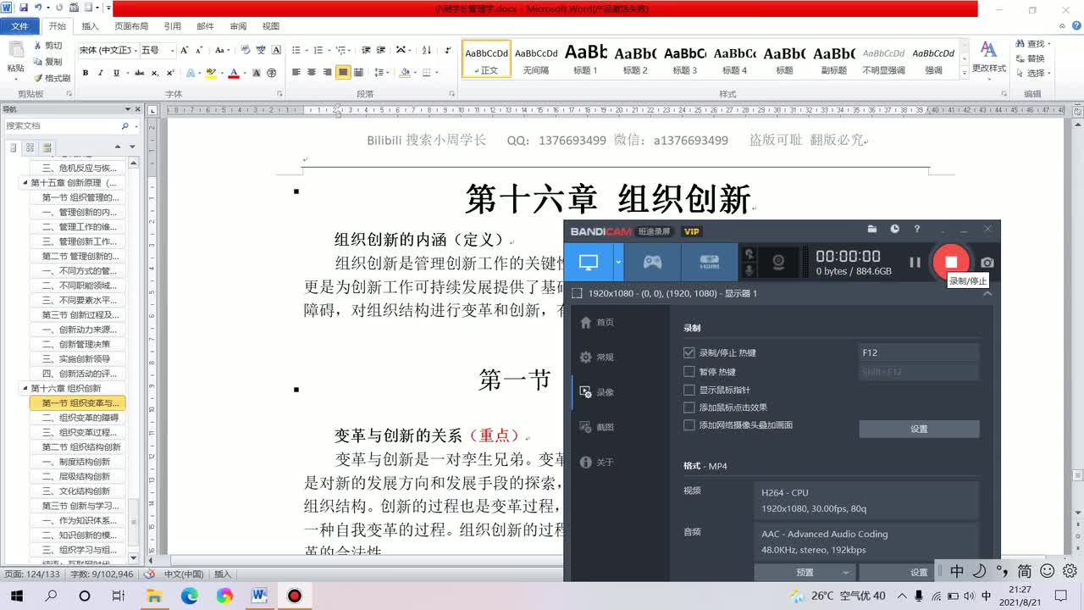Toggle Underline formatting in Word
This screenshot has height=610, width=1084.
pos(117,73)
